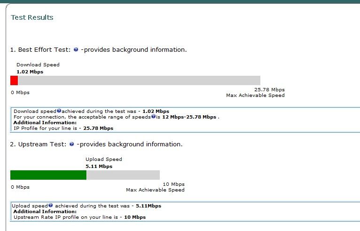Open help icon after 'Download speed' text
The image size is (360, 231).
tap(59, 111)
